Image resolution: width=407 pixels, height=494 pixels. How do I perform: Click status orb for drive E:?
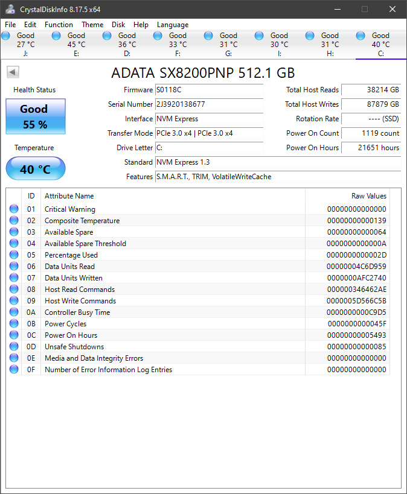tap(56, 36)
